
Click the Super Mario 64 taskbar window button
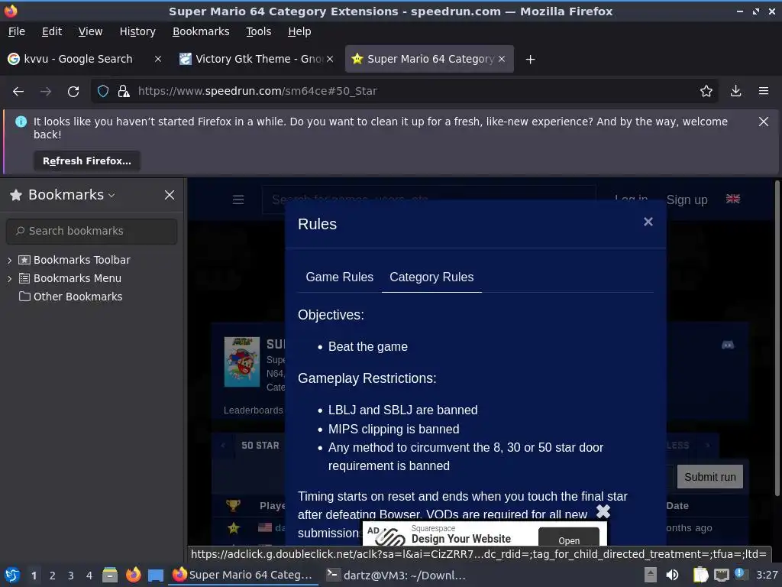coord(243,575)
